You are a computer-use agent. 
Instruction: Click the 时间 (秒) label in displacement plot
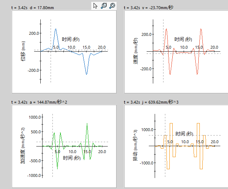(71, 39)
